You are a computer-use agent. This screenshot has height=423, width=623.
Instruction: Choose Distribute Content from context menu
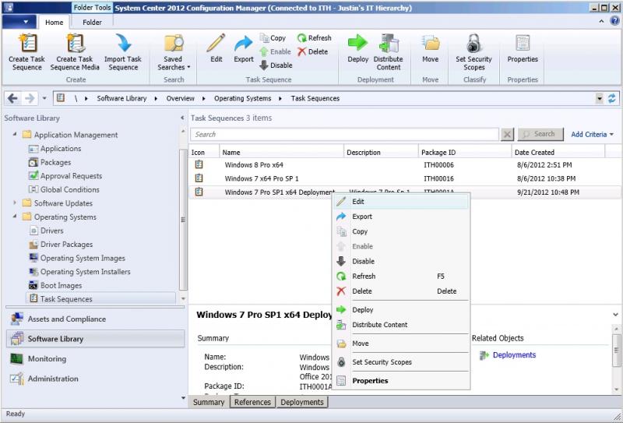pyautogui.click(x=401, y=325)
